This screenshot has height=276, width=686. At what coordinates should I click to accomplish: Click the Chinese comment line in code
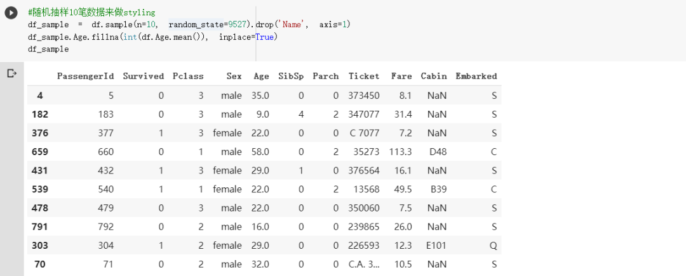(x=91, y=13)
